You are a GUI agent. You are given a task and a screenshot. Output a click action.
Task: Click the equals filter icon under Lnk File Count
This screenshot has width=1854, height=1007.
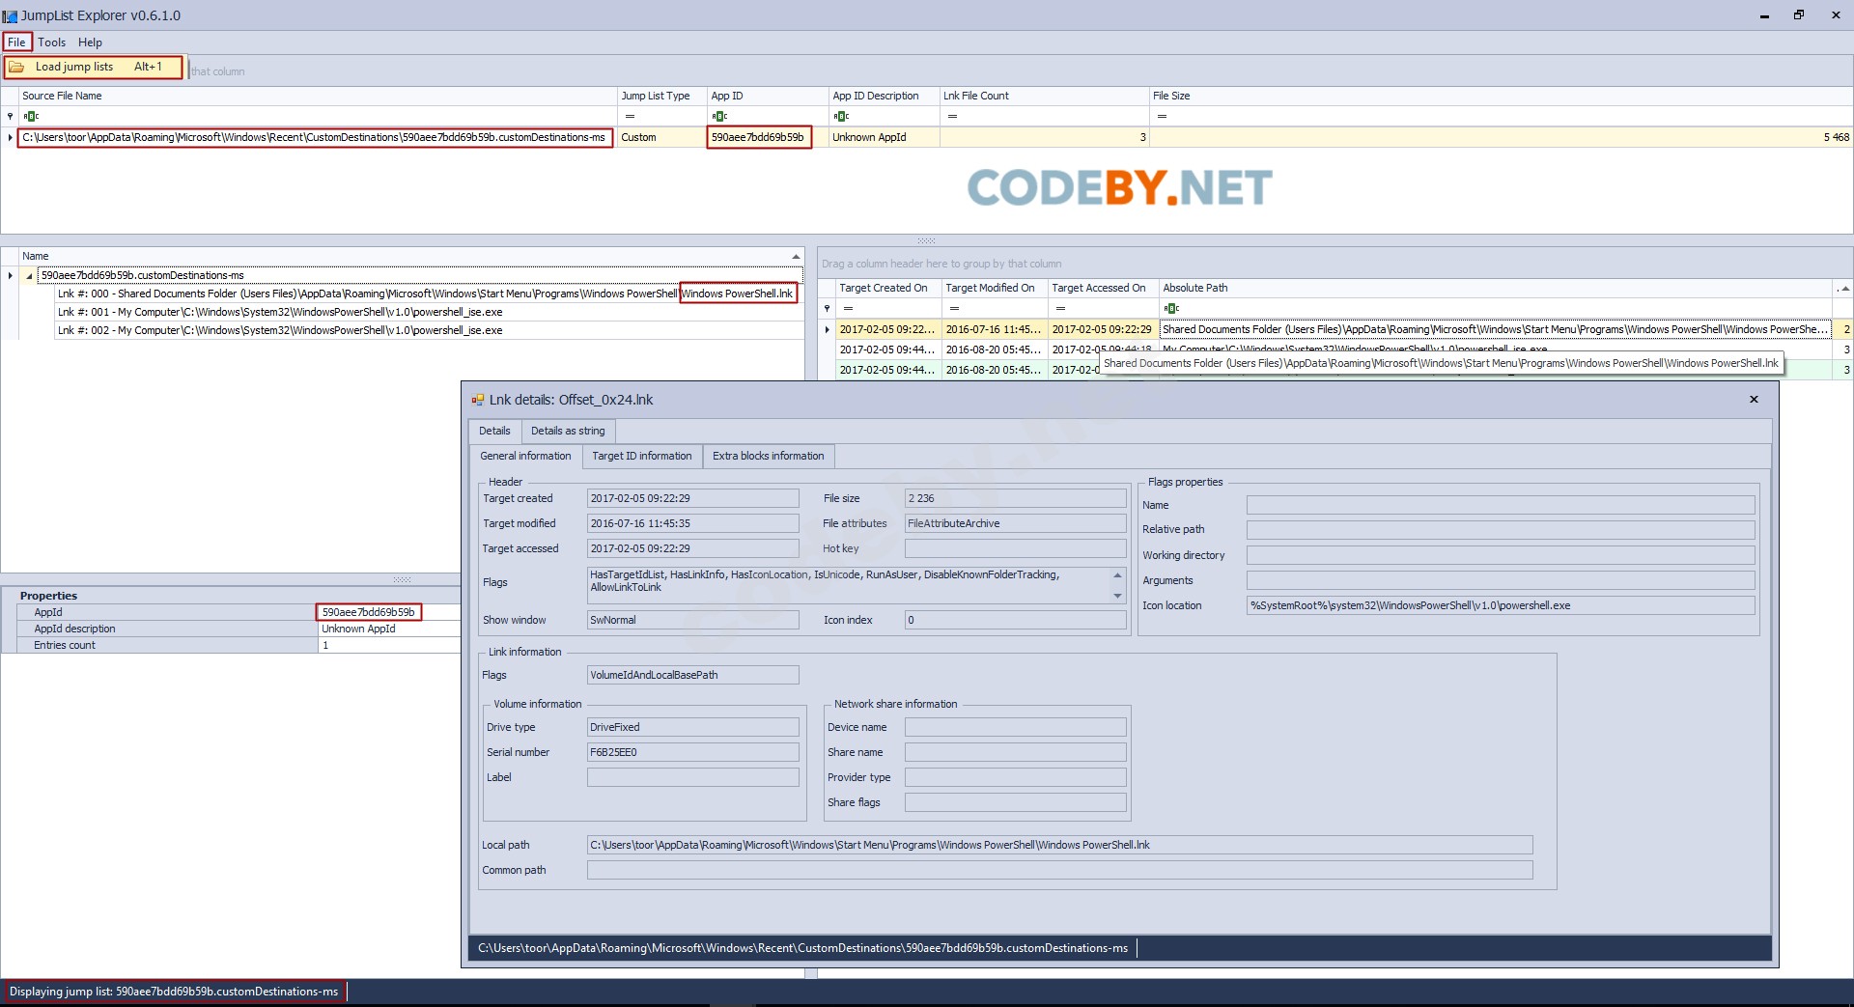[x=952, y=117]
